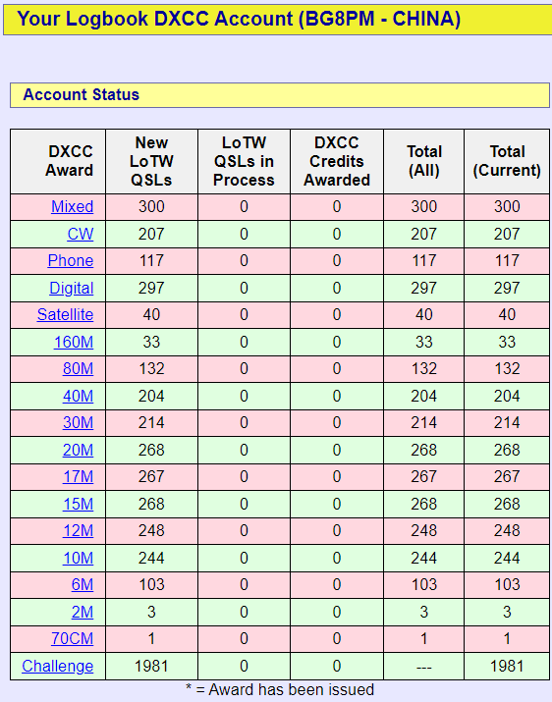Open the Digital award link
Screen dimensions: 552x702
tap(72, 289)
